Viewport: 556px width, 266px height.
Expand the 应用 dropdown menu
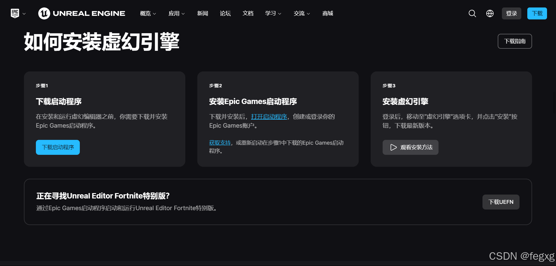(177, 13)
